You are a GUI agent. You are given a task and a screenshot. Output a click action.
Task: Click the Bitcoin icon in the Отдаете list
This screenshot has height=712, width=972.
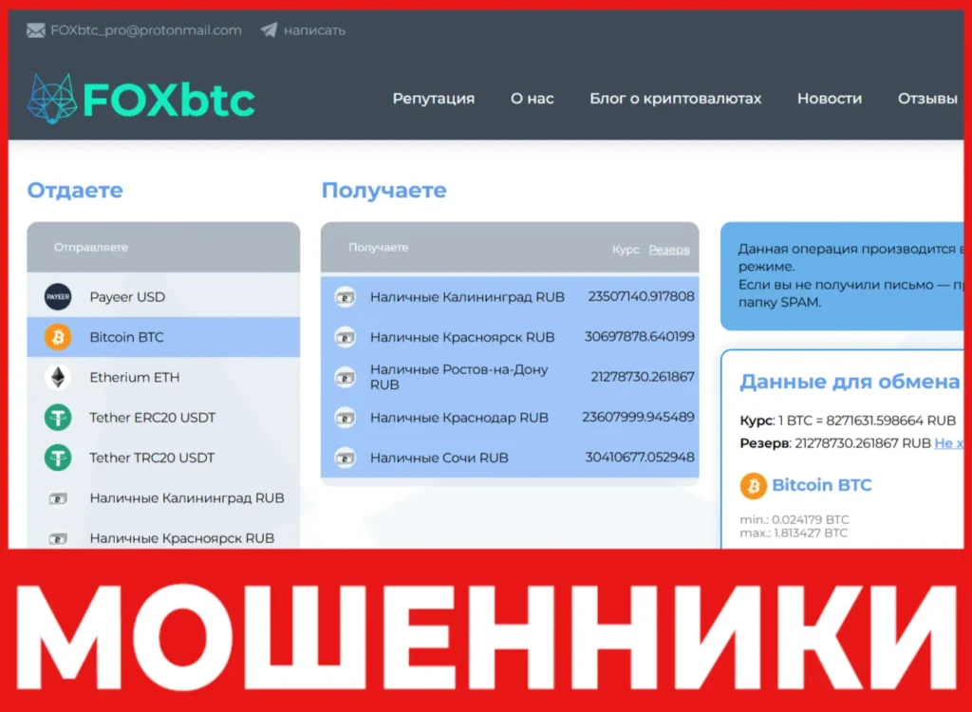[57, 336]
